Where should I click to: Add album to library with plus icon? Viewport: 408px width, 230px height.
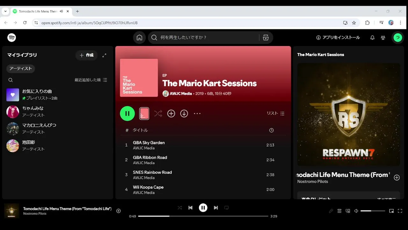171,113
